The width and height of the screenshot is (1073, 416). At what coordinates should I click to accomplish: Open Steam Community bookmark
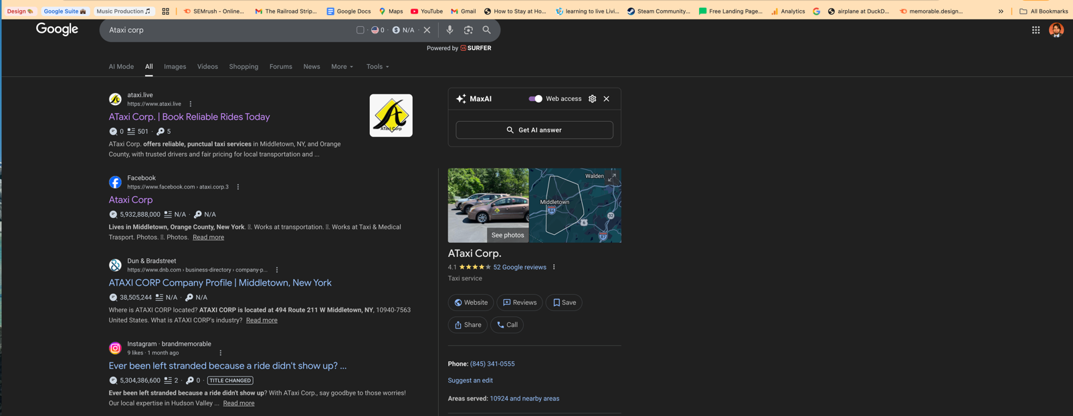tap(658, 11)
